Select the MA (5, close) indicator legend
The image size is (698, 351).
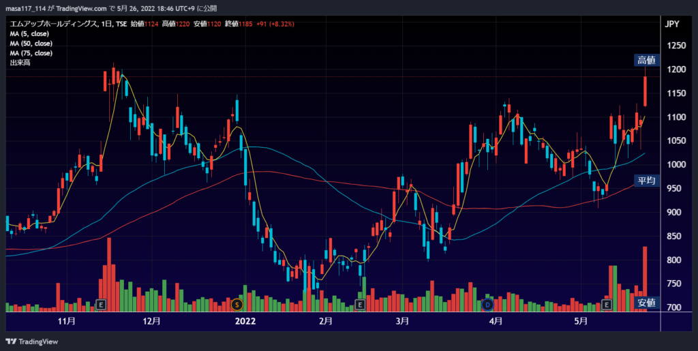(x=29, y=34)
